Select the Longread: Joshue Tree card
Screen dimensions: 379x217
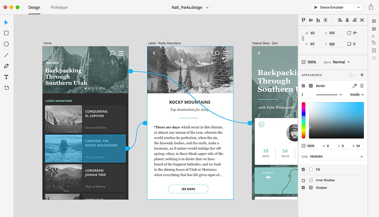pos(85,178)
